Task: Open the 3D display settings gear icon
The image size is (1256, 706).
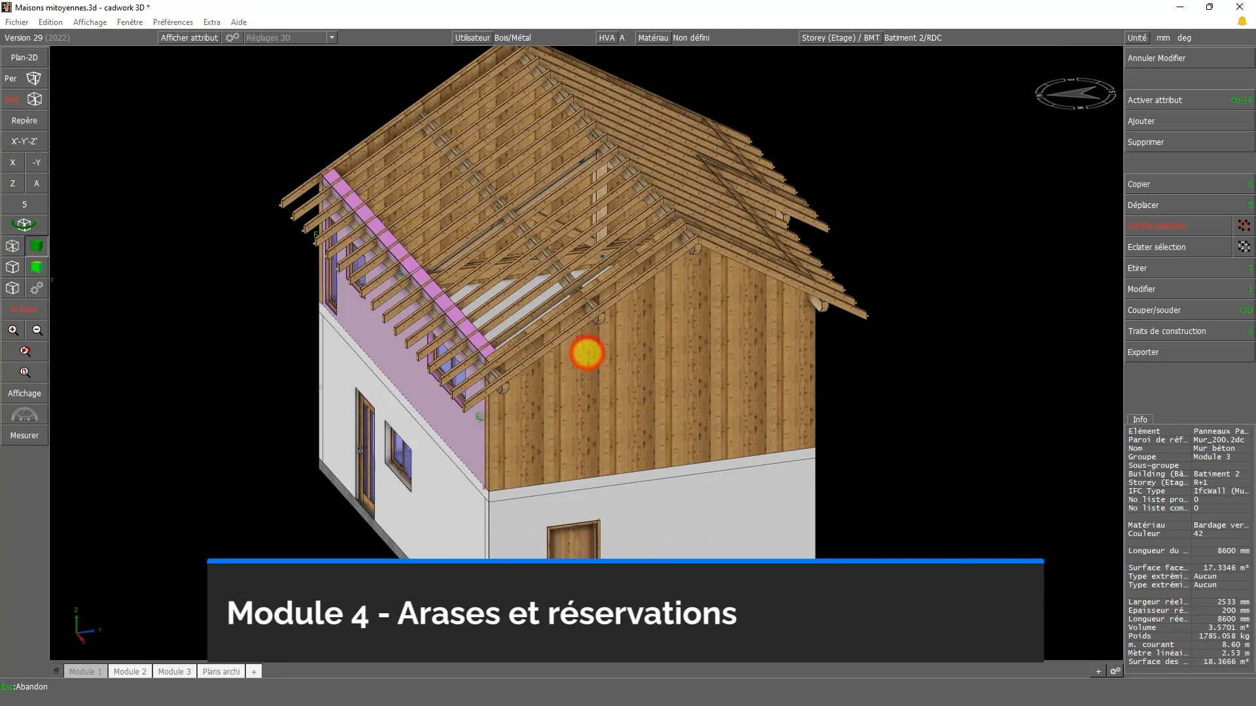Action: point(37,288)
